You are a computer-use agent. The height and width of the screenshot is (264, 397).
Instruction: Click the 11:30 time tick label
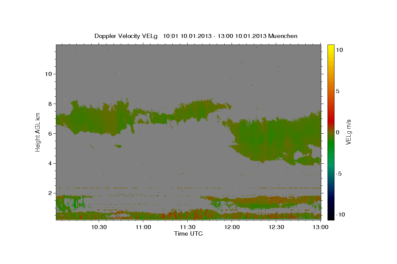tap(188, 227)
